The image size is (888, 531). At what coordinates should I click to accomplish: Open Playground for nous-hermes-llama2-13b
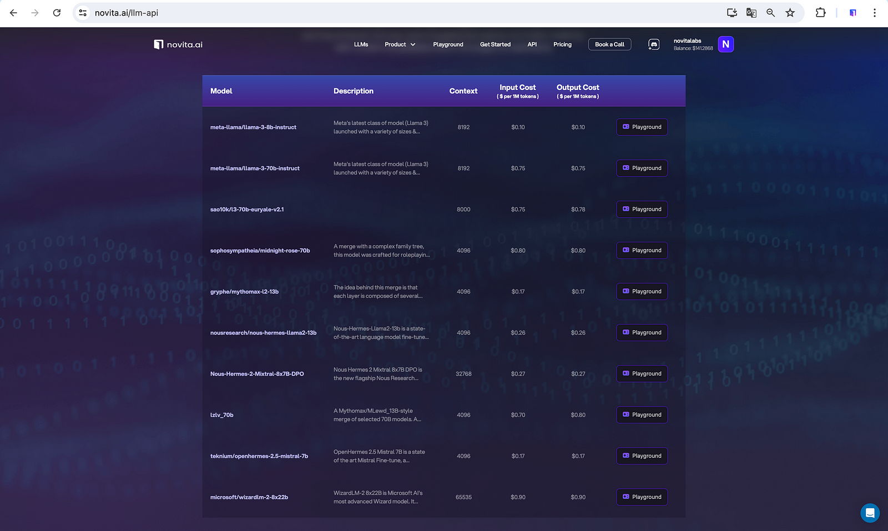[x=642, y=333]
